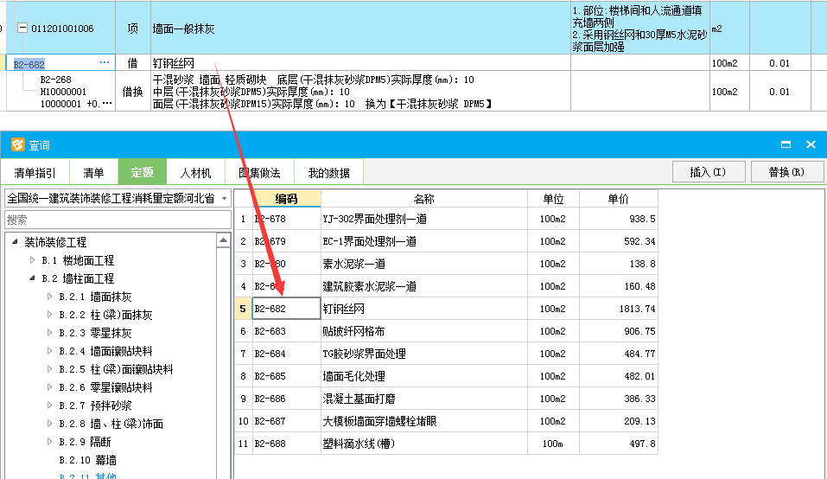Select the 建筑胶素水泥浆一道 row
Image resolution: width=827 pixels, height=479 pixels.
point(446,286)
